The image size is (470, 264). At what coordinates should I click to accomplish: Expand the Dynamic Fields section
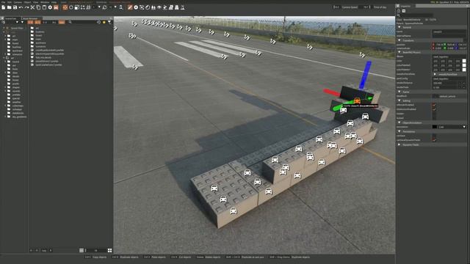tap(399, 144)
